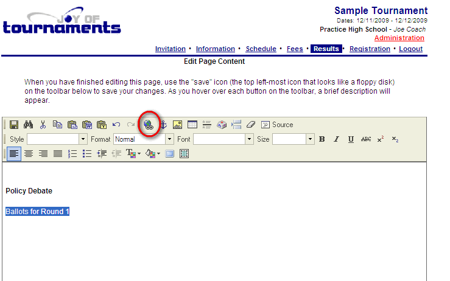Image resolution: width=450 pixels, height=281 pixels.
Task: Click the Joy of Tournaments logo
Action: [62, 21]
